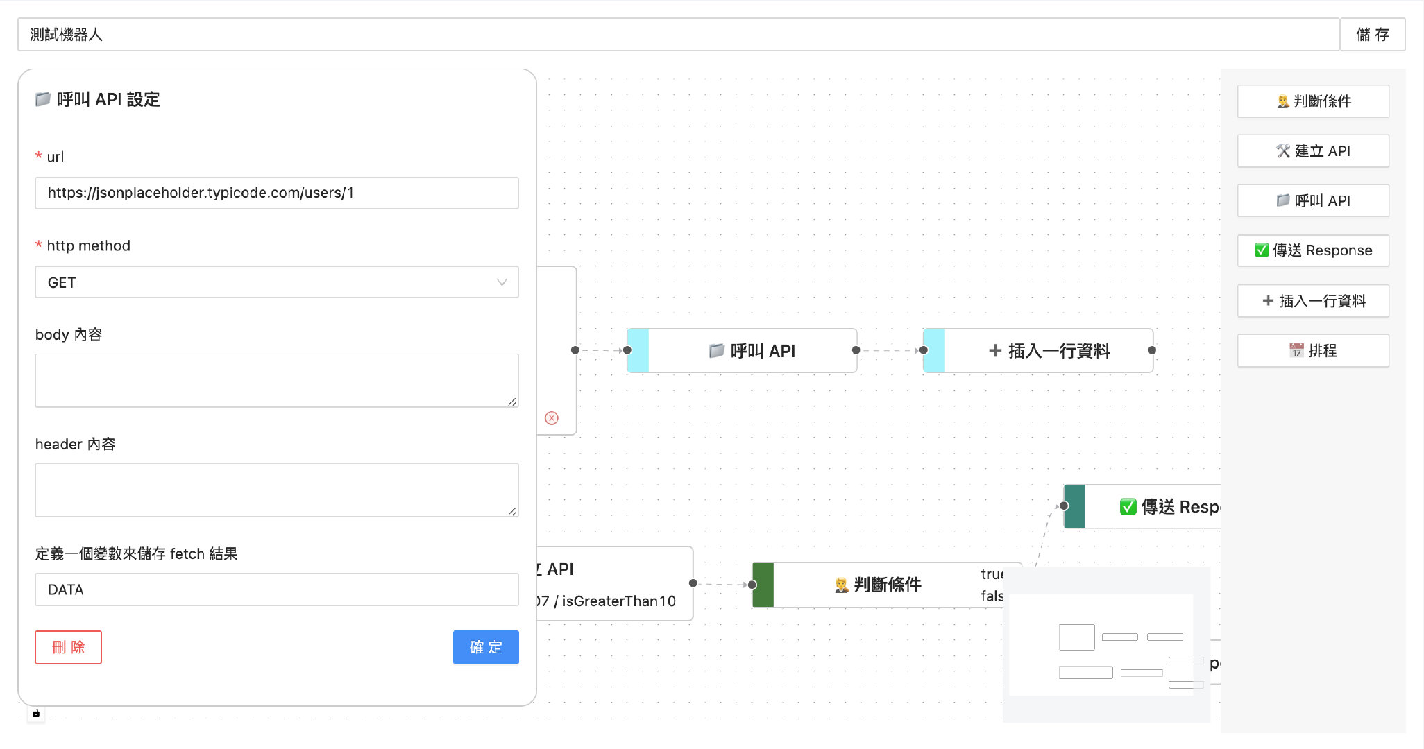
Task: Click the 儲存 save button
Action: coord(1373,35)
